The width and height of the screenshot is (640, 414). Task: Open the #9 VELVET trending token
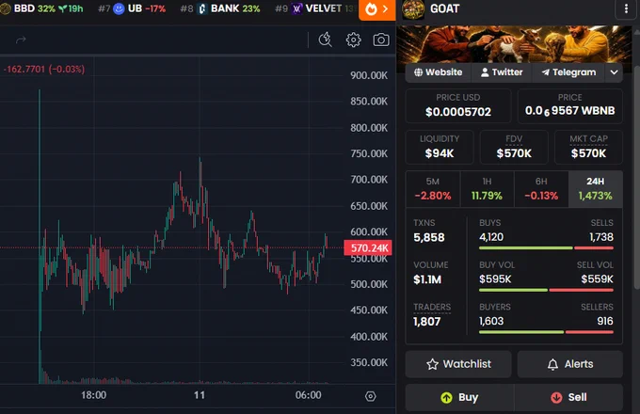pyautogui.click(x=314, y=8)
